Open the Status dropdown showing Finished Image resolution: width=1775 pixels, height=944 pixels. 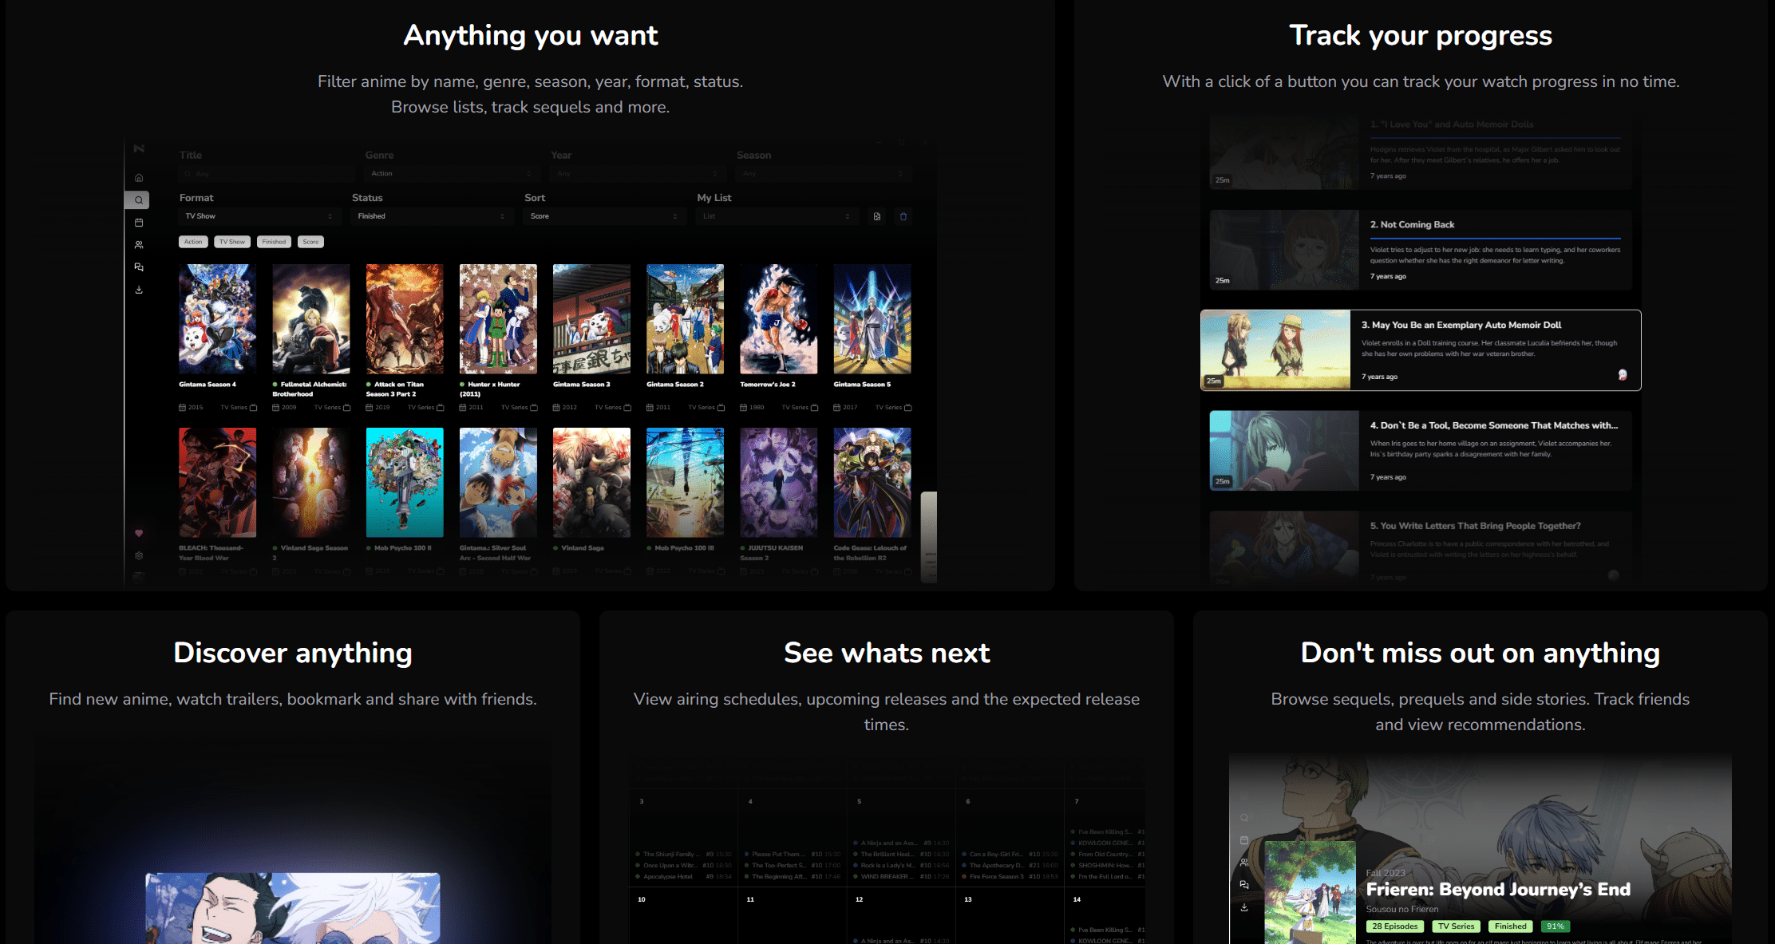431,216
